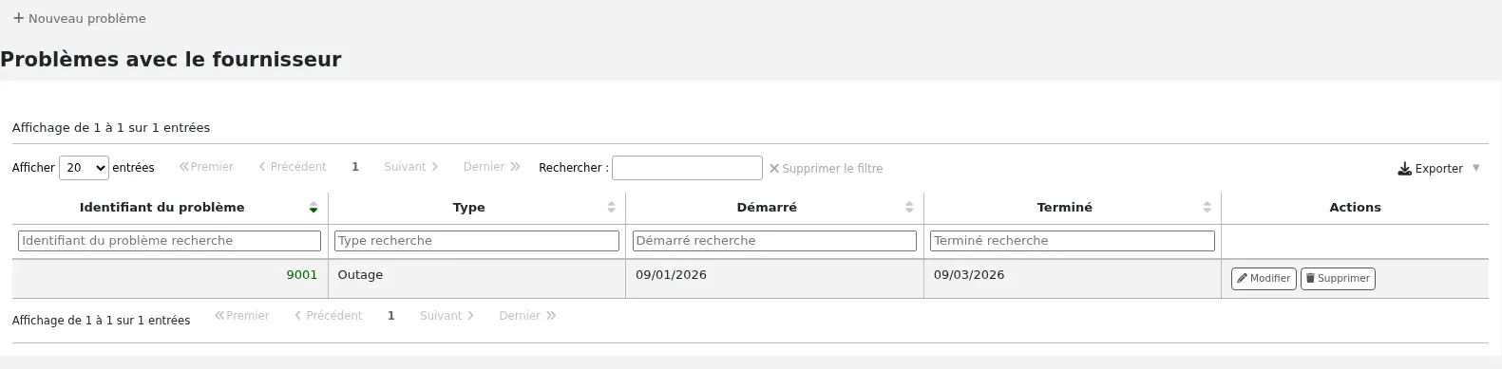Select page 1 in top pagination
The height and width of the screenshot is (369, 1502).
click(355, 167)
